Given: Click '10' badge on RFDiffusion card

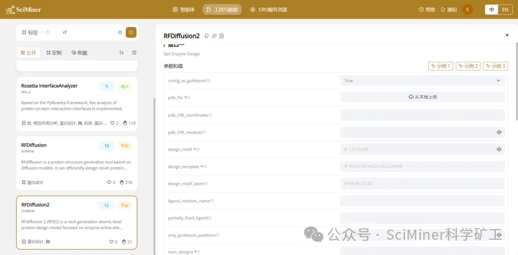Looking at the screenshot, I should pyautogui.click(x=106, y=146).
